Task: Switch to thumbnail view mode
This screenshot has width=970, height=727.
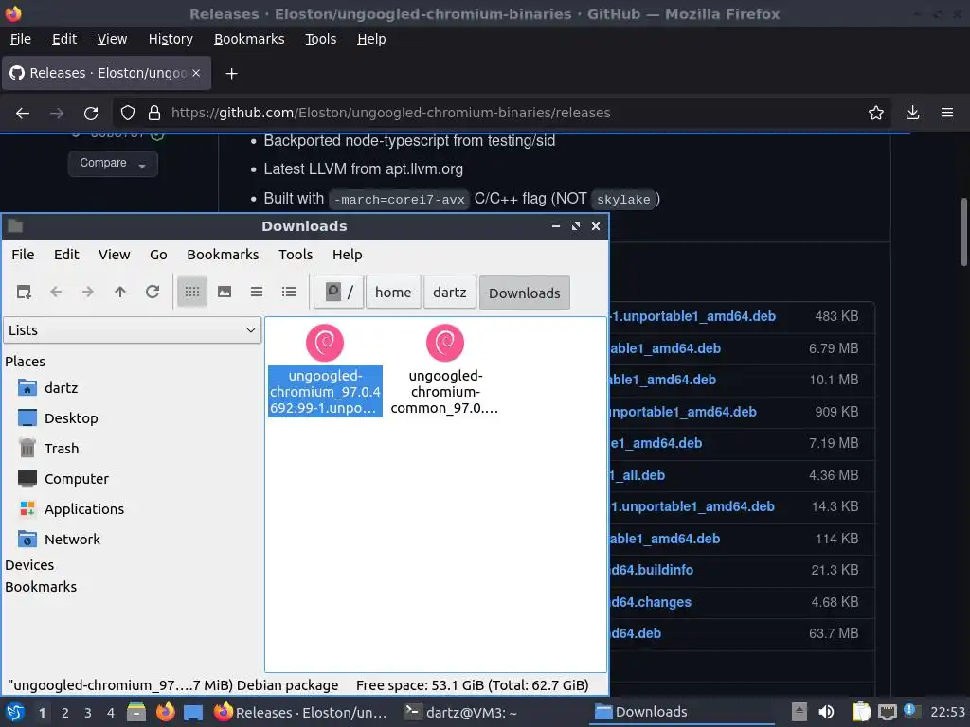Action: point(225,292)
